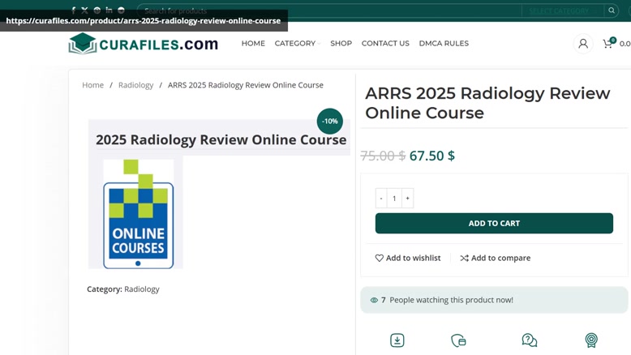Viewport: 631px width, 355px height.
Task: Open the Telegram social icon
Action: tap(121, 10)
